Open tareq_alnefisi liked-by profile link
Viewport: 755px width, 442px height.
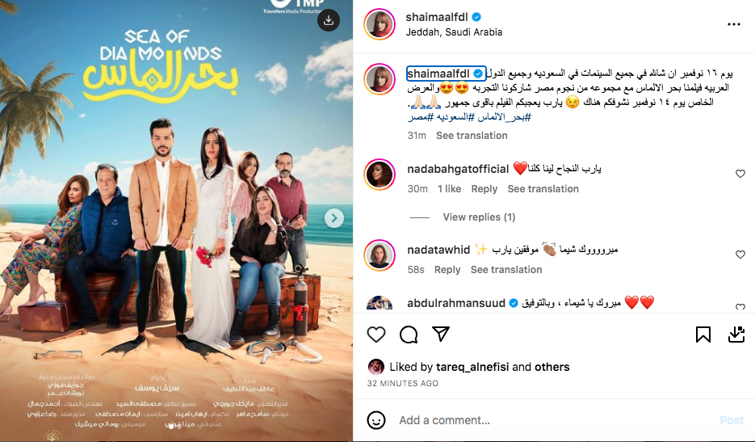coord(472,367)
